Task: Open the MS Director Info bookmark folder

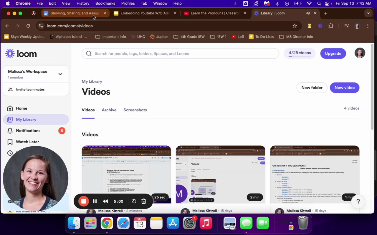Action: click(296, 37)
